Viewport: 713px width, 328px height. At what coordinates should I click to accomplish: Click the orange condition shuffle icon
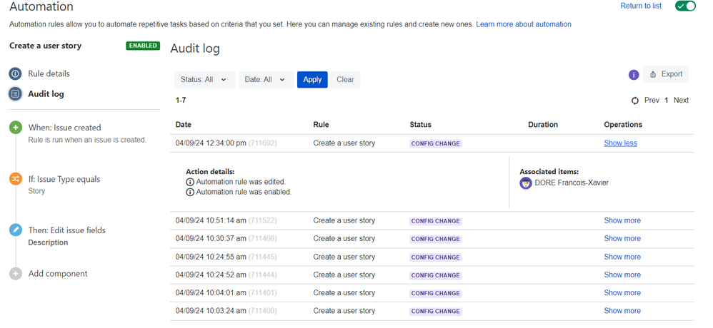click(16, 179)
